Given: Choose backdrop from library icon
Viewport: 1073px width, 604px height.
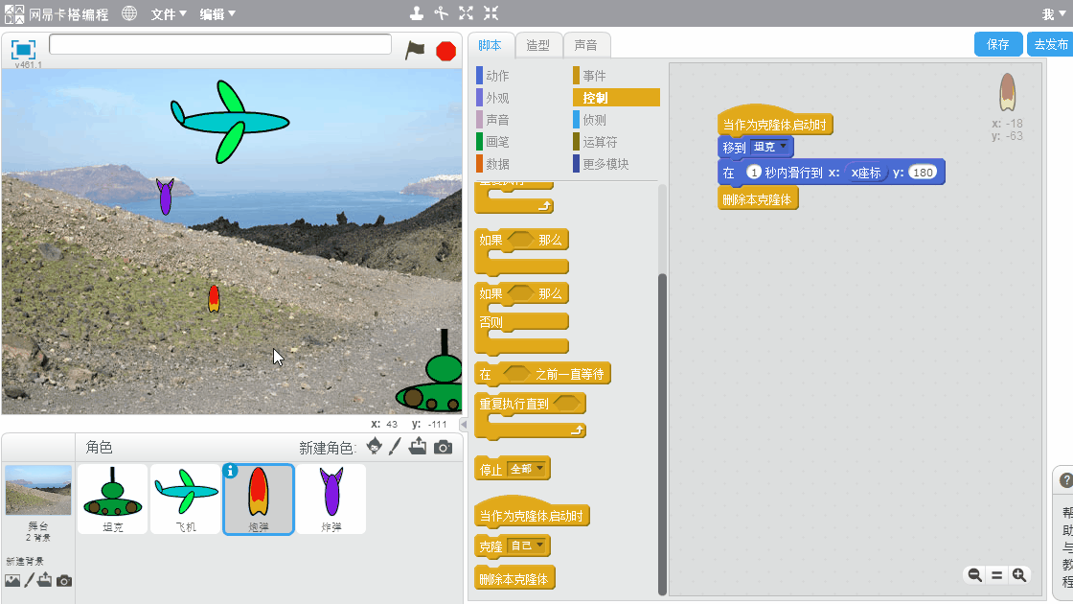Looking at the screenshot, I should pyautogui.click(x=12, y=581).
